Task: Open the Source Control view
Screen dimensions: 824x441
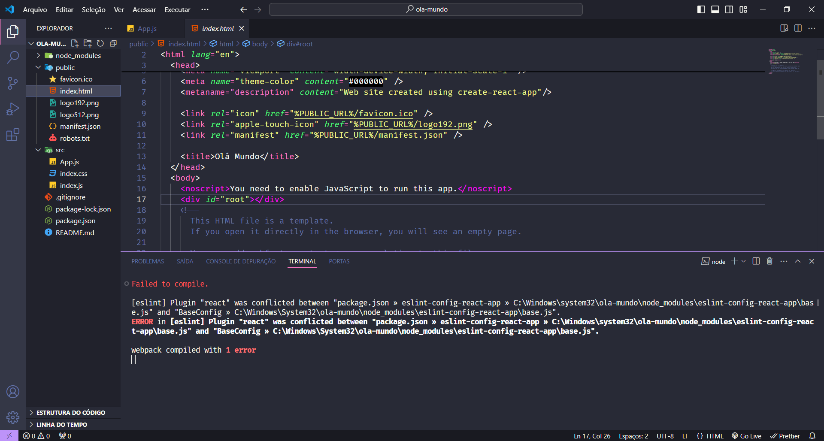Action: 13,83
